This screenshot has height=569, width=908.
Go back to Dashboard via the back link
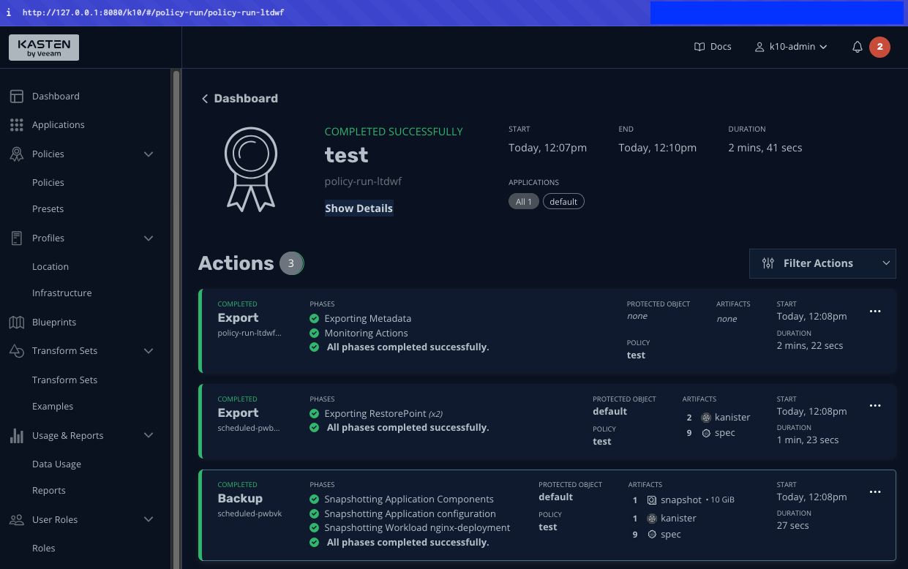[240, 99]
